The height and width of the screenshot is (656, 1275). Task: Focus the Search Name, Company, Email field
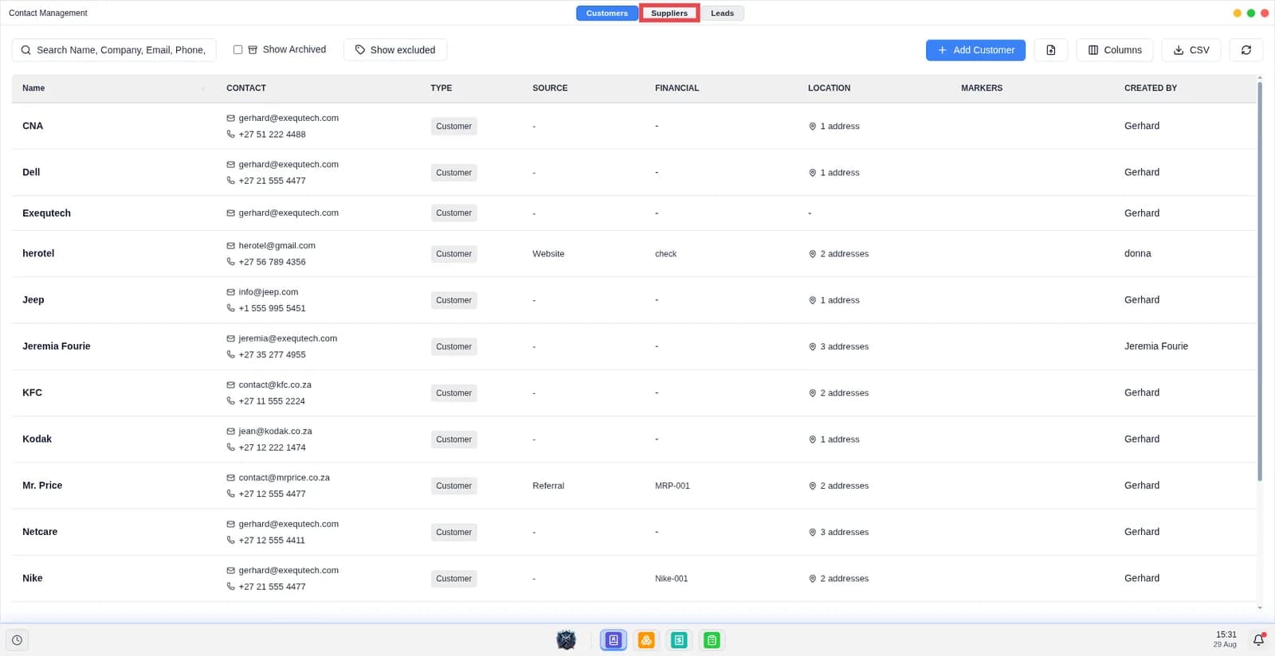point(114,50)
